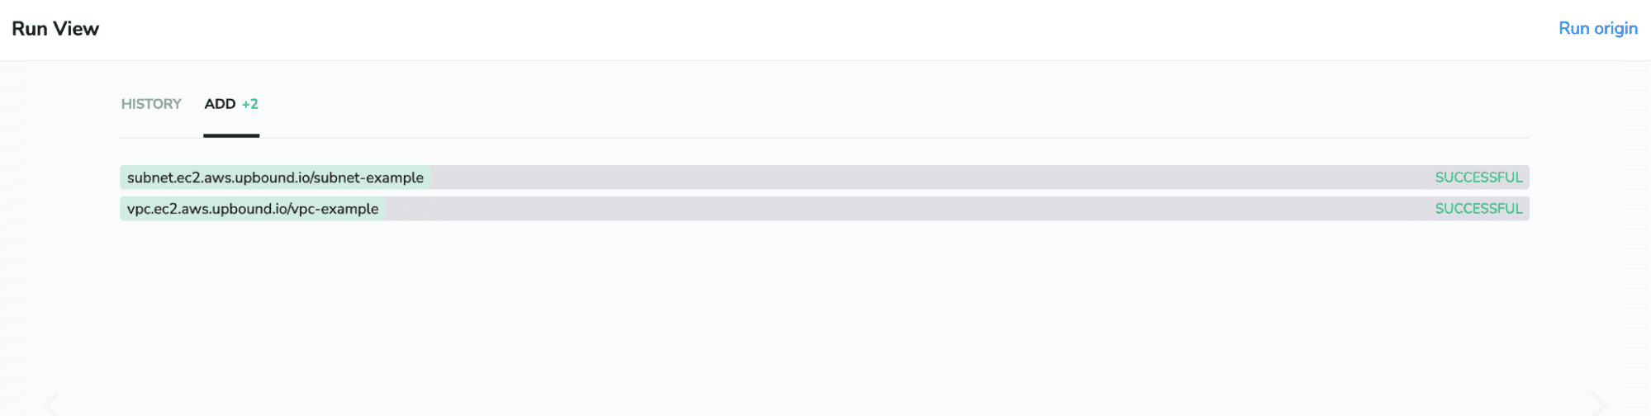Click SUCCESSFUL status on vpc-example row

pyautogui.click(x=1478, y=209)
